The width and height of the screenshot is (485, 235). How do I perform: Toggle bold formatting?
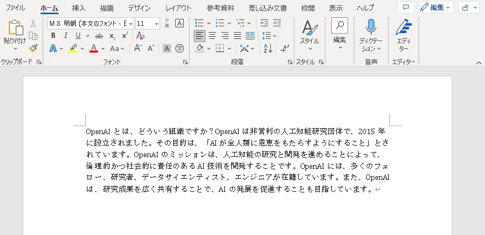(53, 36)
